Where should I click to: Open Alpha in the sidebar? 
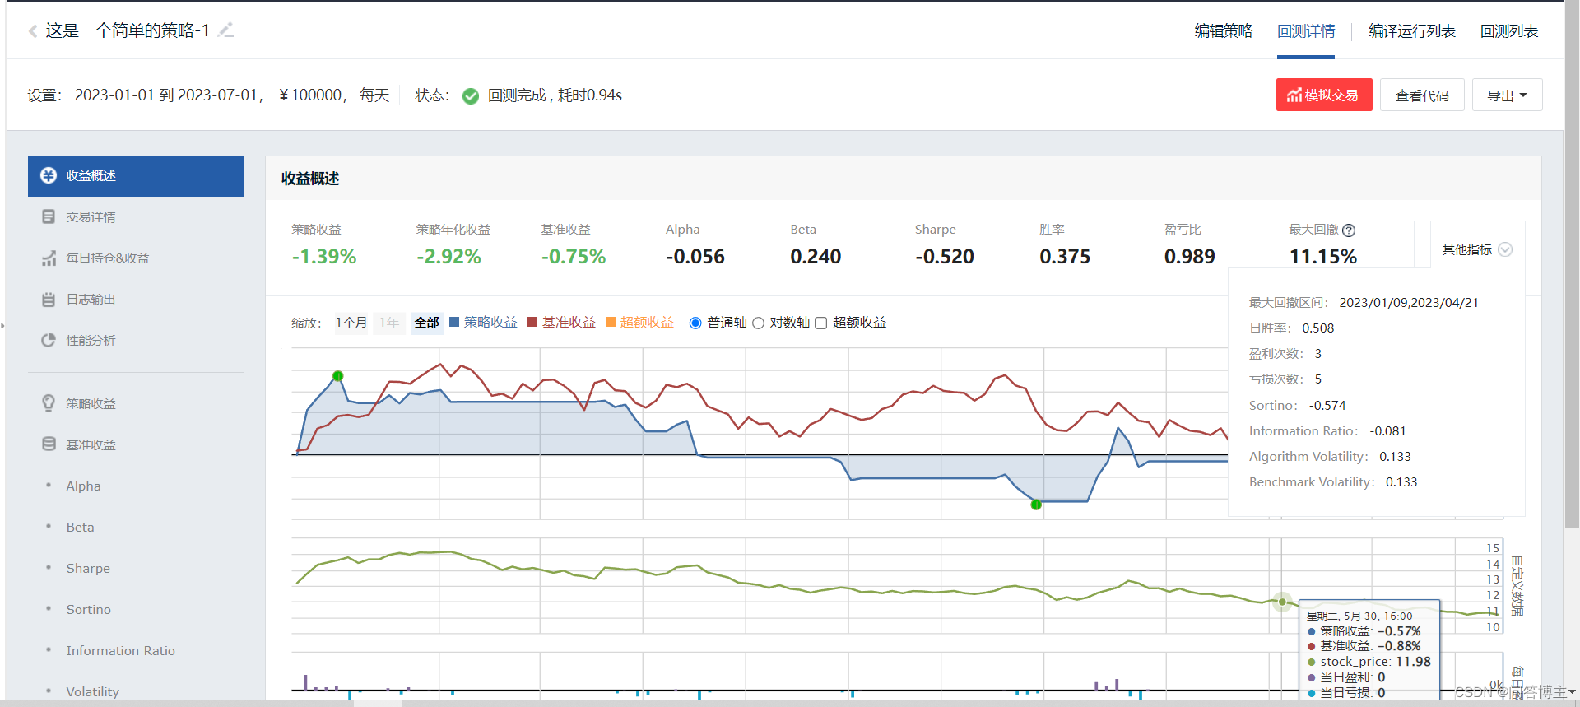coord(83,486)
